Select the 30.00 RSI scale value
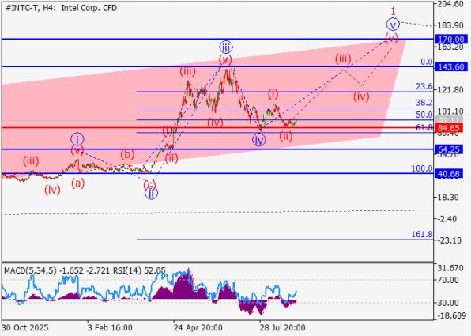The width and height of the screenshot is (471, 336). pos(448,303)
